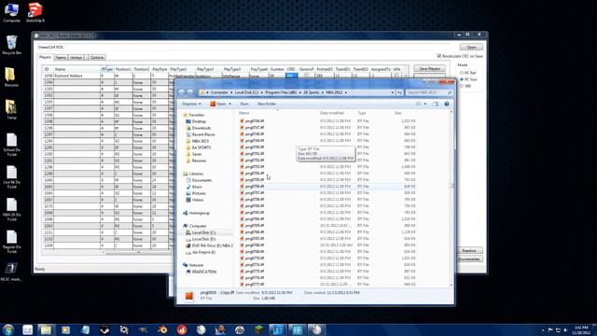Click Explorer's Back navigation button
Viewport: 597px width, 336px height.
[182, 92]
